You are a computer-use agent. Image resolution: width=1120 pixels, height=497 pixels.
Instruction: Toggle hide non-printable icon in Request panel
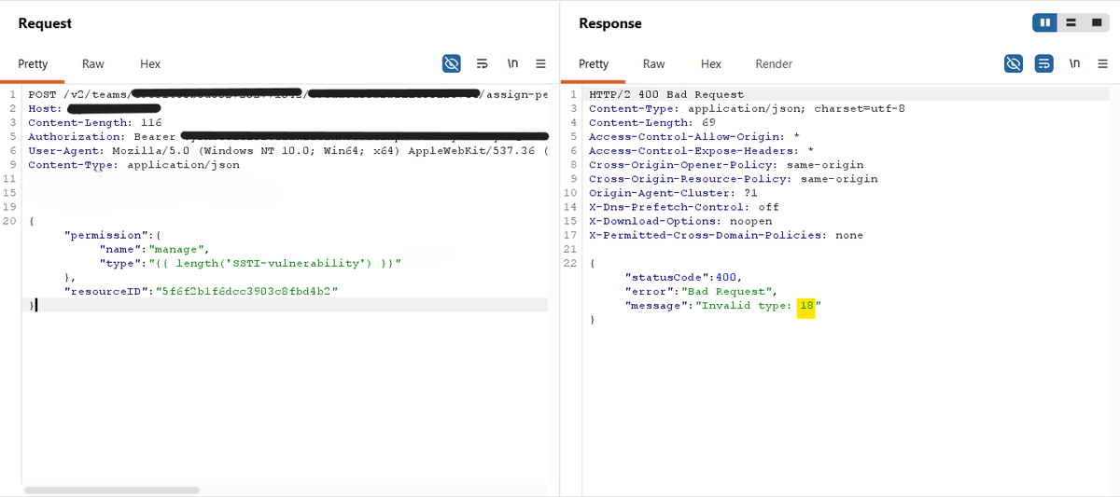tap(452, 63)
